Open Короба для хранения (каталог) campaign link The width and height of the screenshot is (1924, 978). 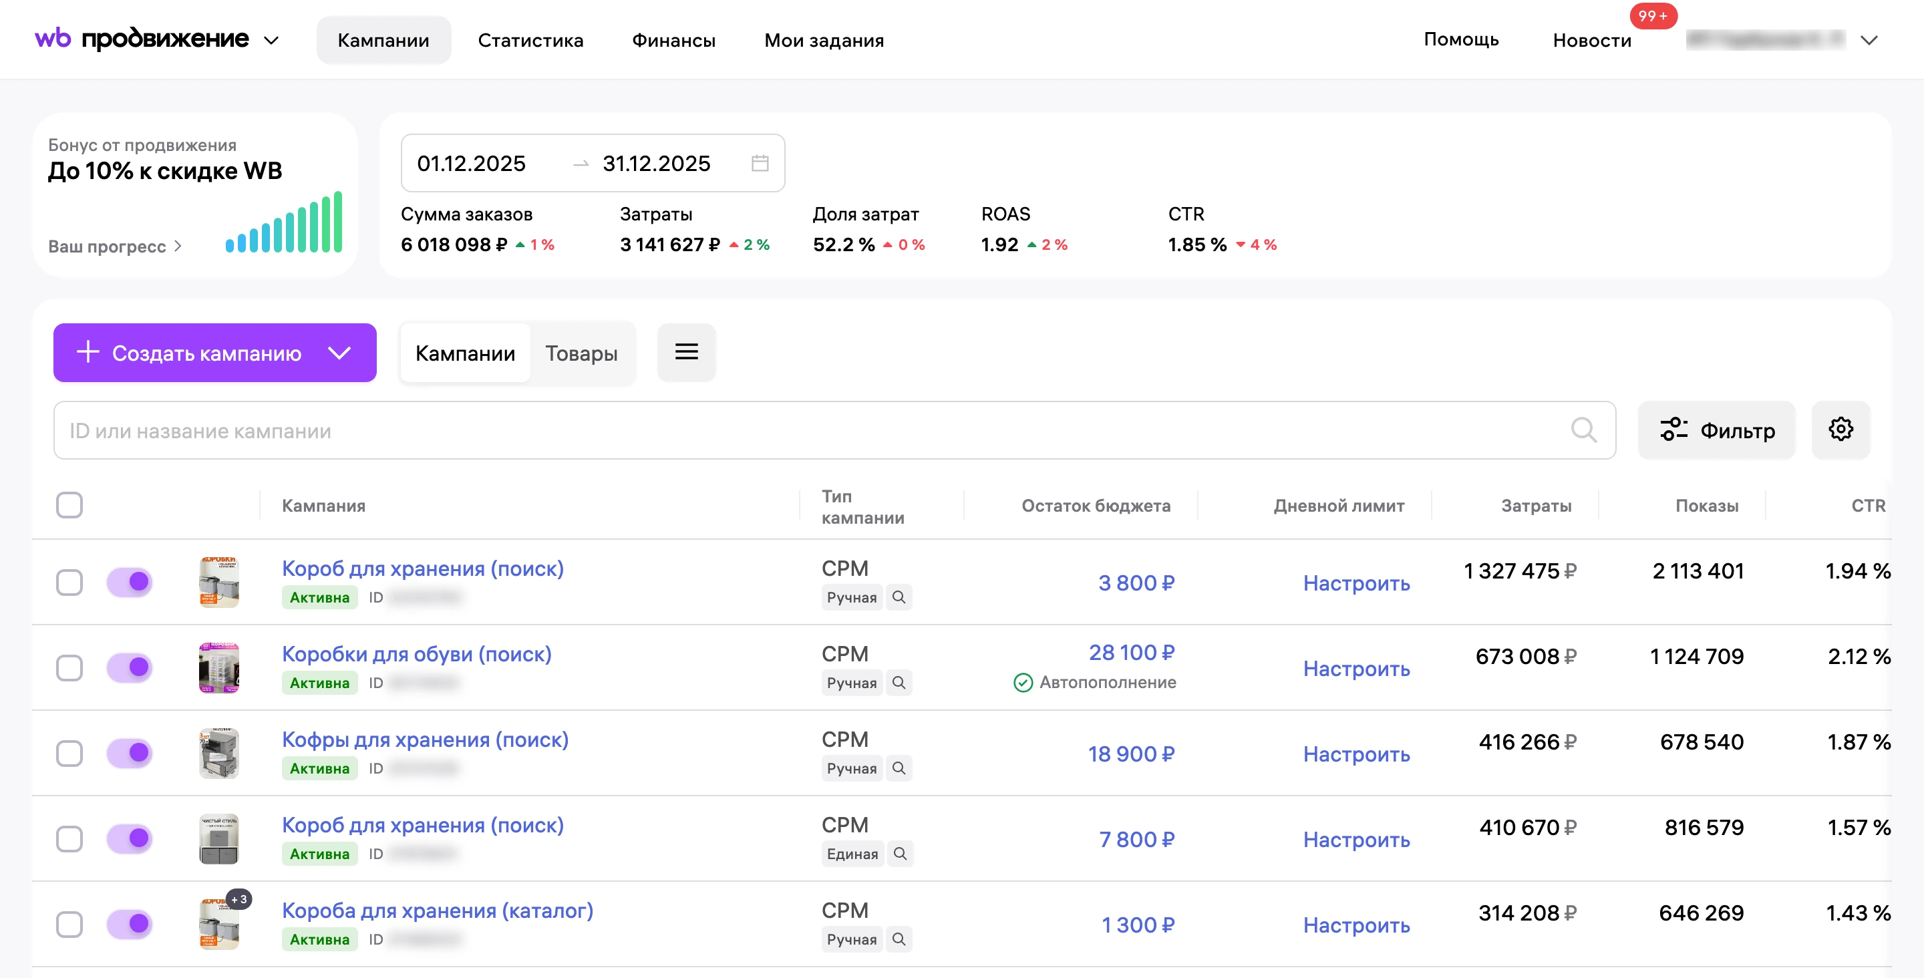[437, 910]
